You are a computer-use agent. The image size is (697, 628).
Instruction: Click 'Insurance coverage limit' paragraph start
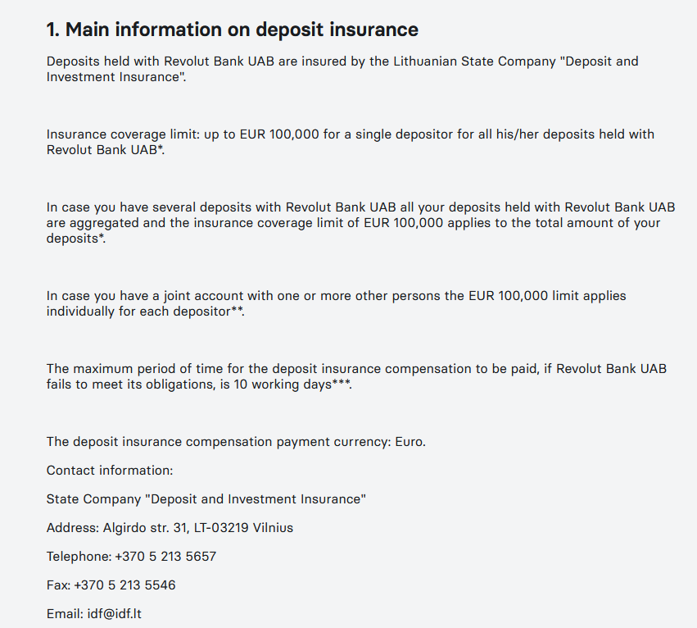point(123,134)
